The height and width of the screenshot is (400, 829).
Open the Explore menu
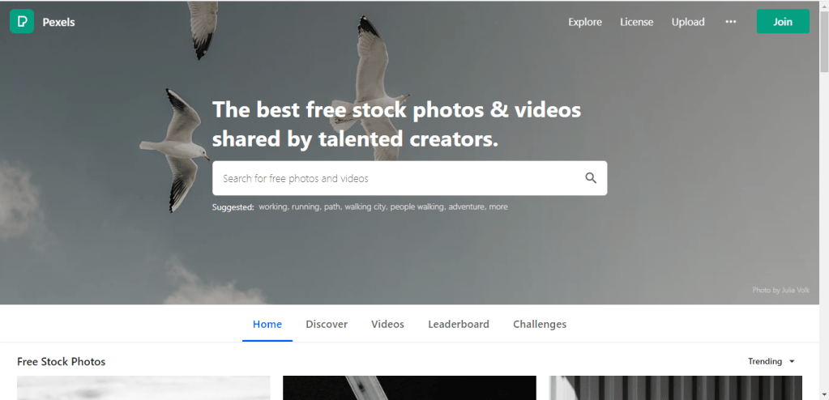click(584, 22)
